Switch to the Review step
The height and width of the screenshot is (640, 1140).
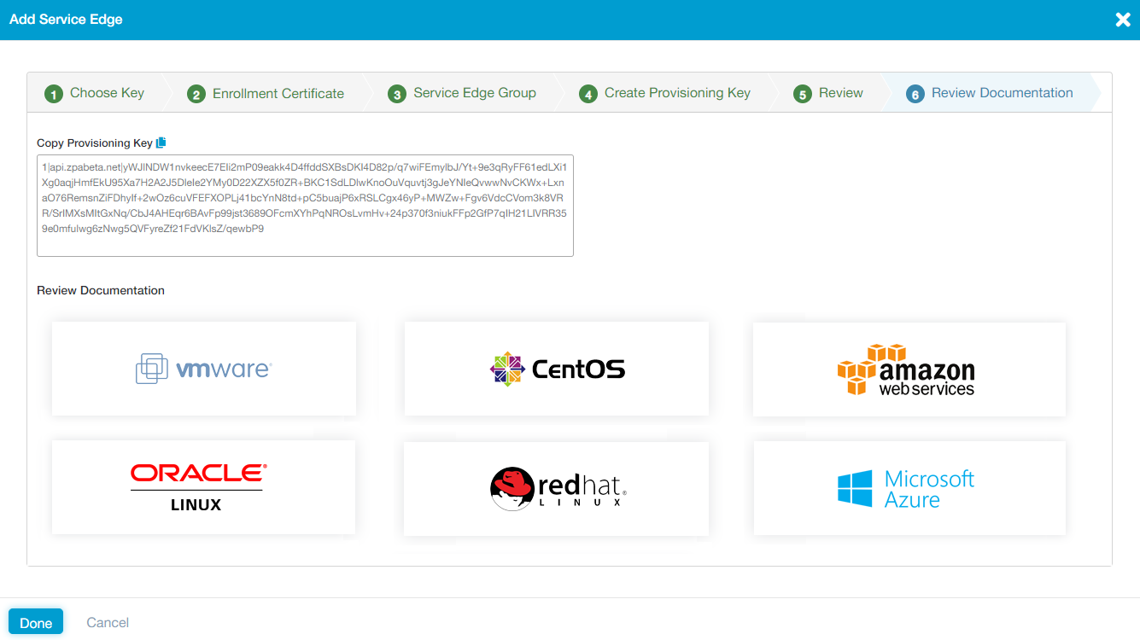coord(839,93)
